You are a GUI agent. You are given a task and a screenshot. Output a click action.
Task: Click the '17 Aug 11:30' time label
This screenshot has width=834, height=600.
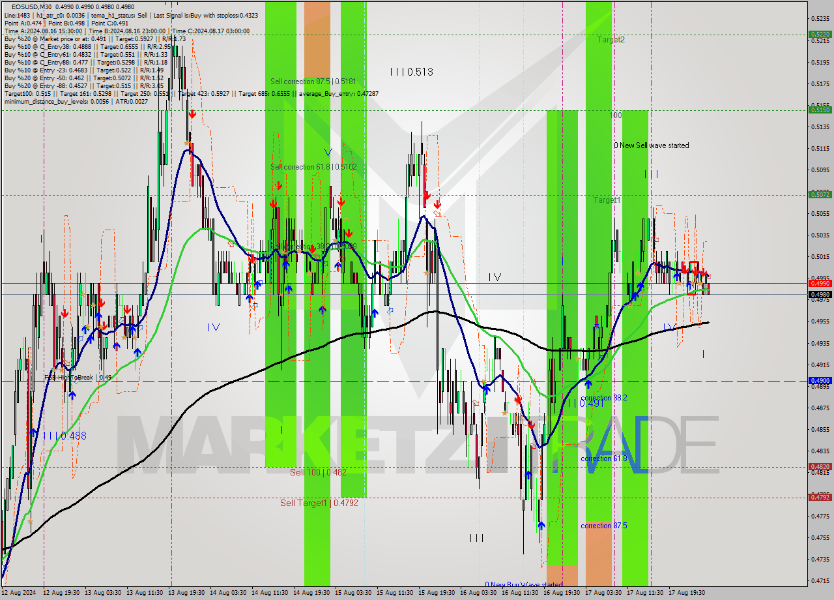coord(646,592)
